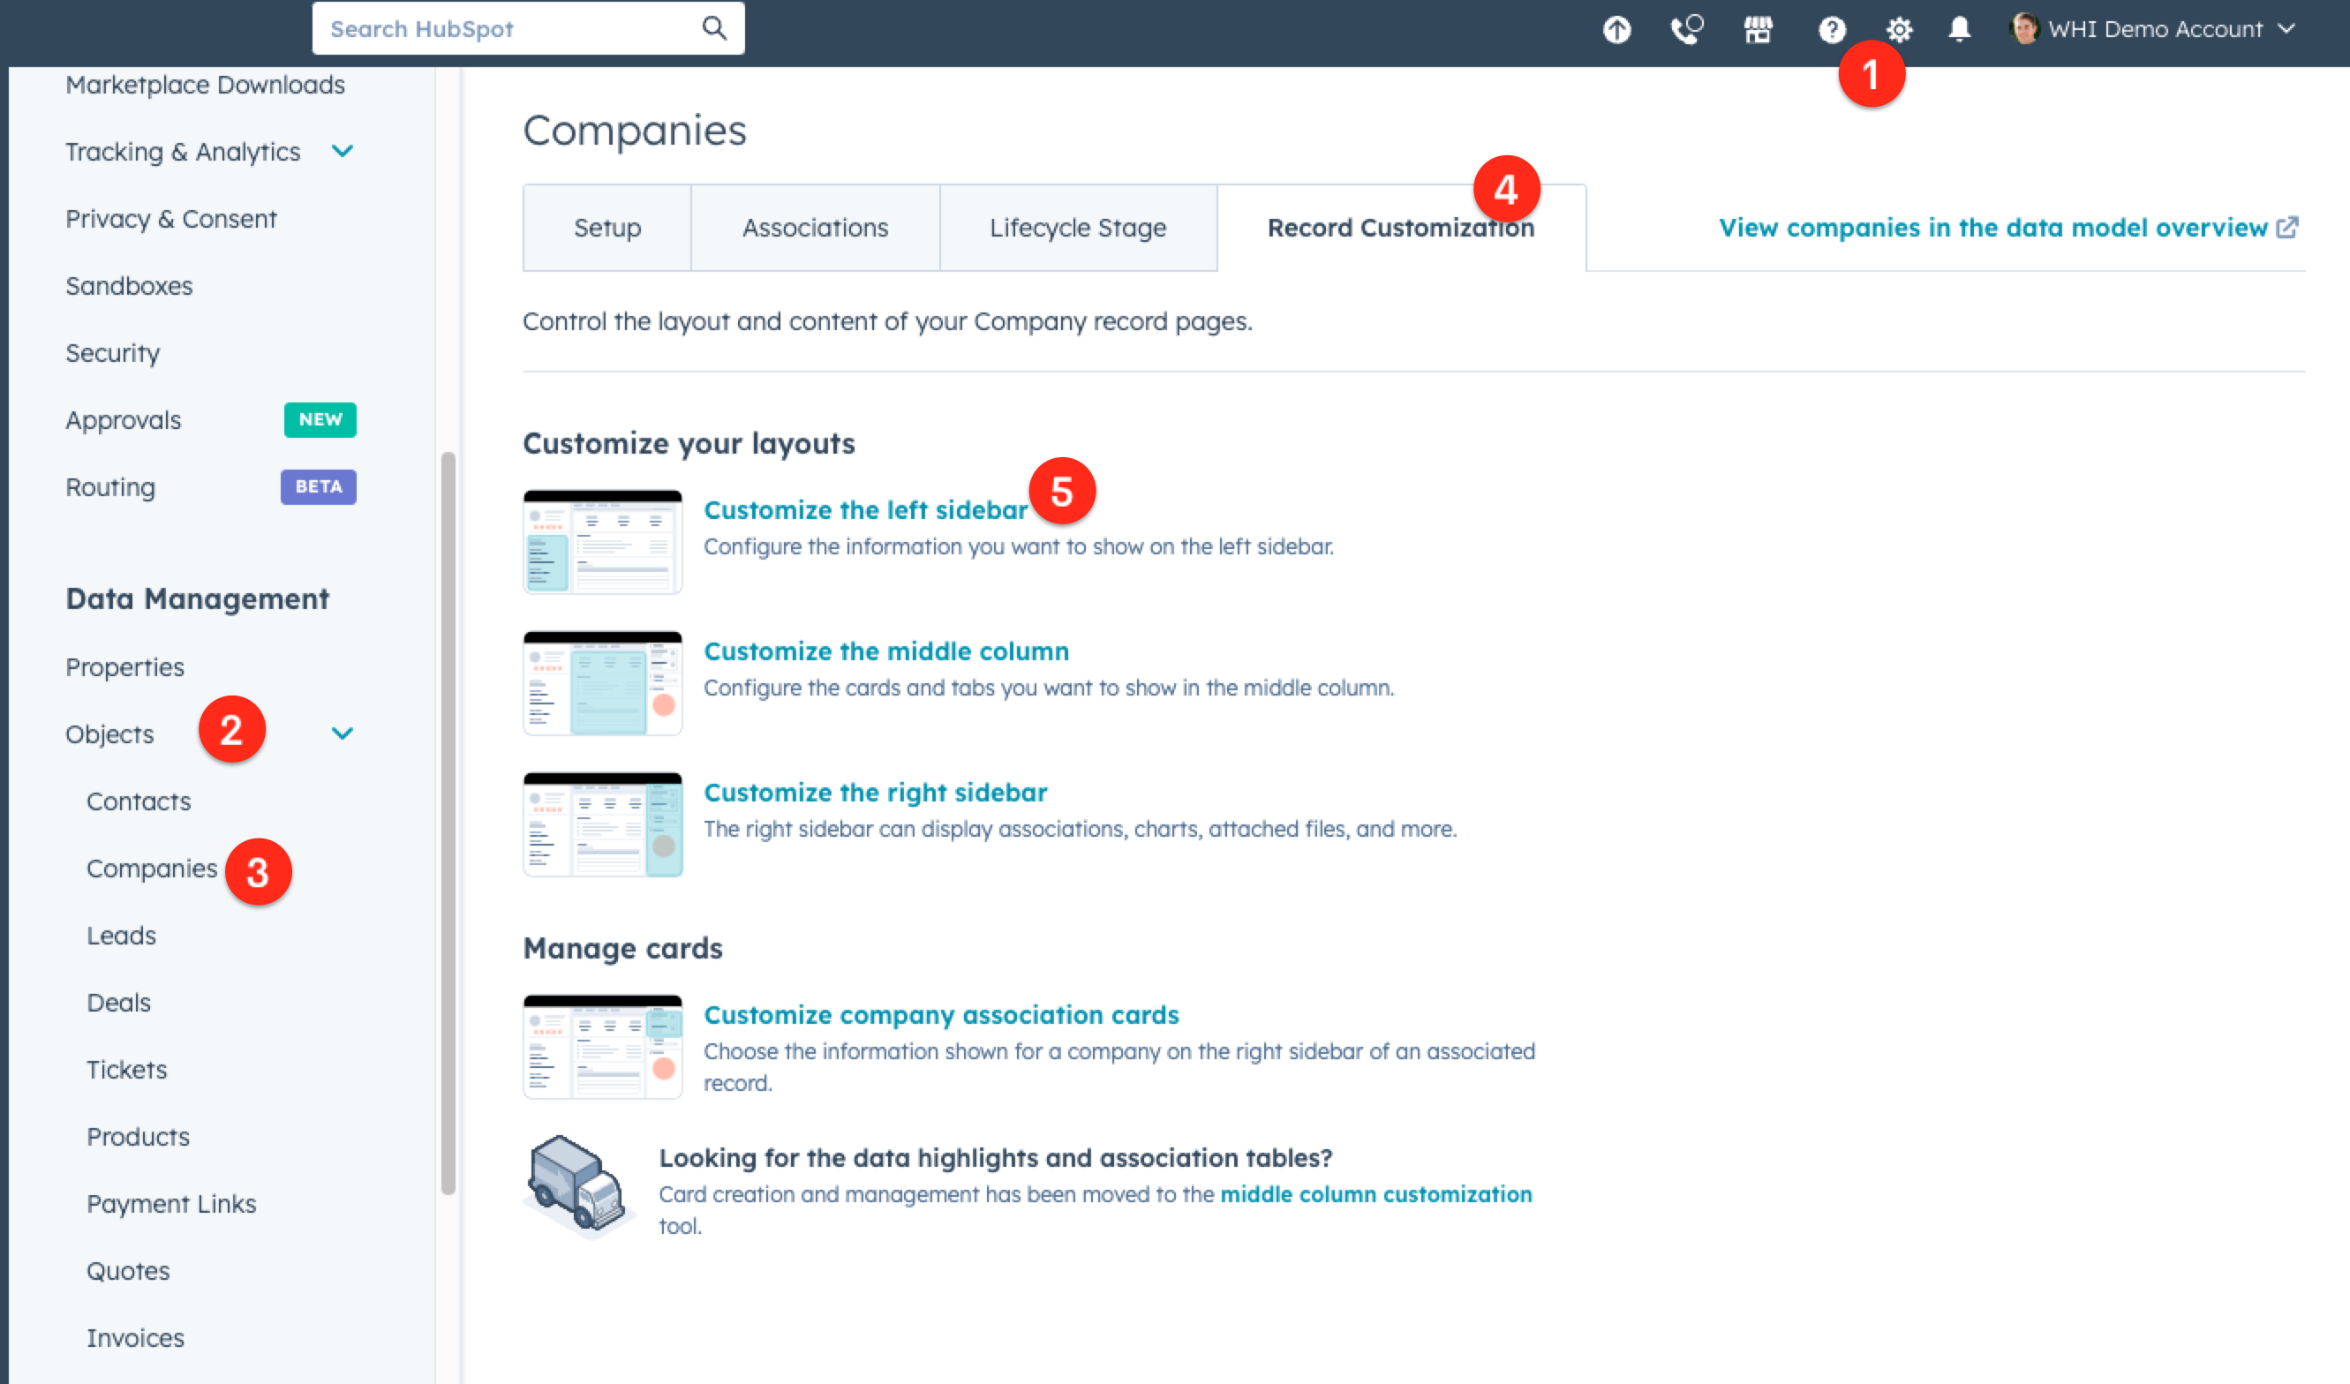
Task: Collapse the Tracking & Analytics section
Action: (x=343, y=151)
